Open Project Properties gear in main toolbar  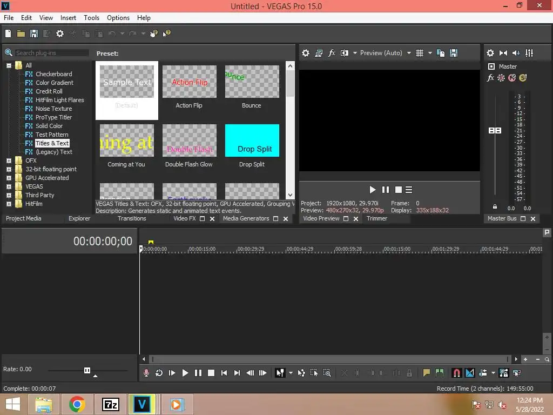click(x=60, y=34)
